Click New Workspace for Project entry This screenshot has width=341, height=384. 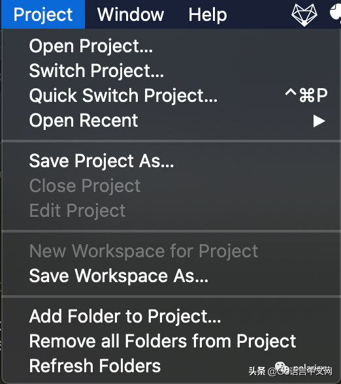(x=170, y=251)
